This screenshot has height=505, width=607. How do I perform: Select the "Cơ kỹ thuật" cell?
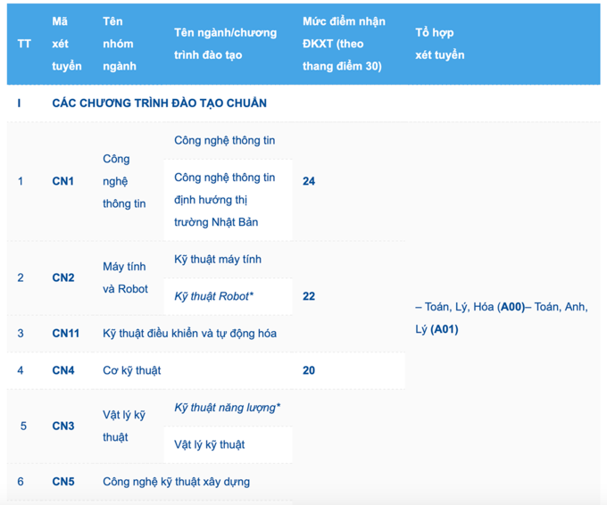[132, 370]
